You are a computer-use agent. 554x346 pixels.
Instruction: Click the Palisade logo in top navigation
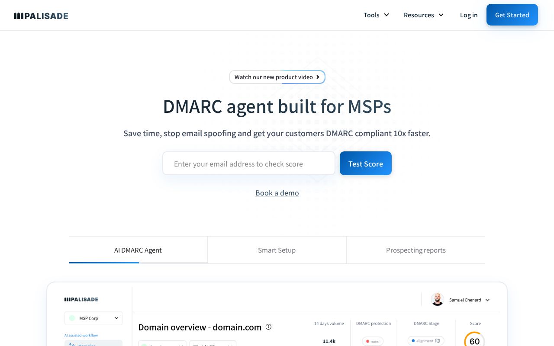click(x=41, y=16)
